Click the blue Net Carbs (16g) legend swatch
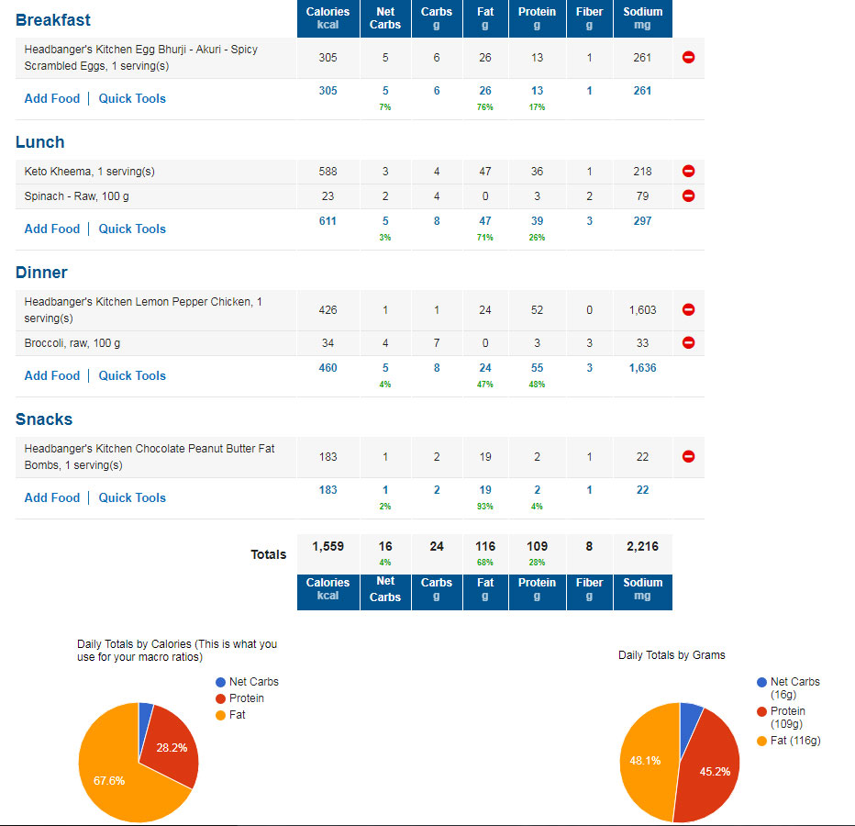Image resolution: width=855 pixels, height=826 pixels. 761,682
